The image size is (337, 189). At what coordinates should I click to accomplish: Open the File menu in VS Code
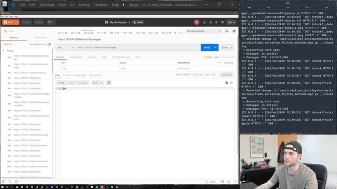click(x=22, y=5)
